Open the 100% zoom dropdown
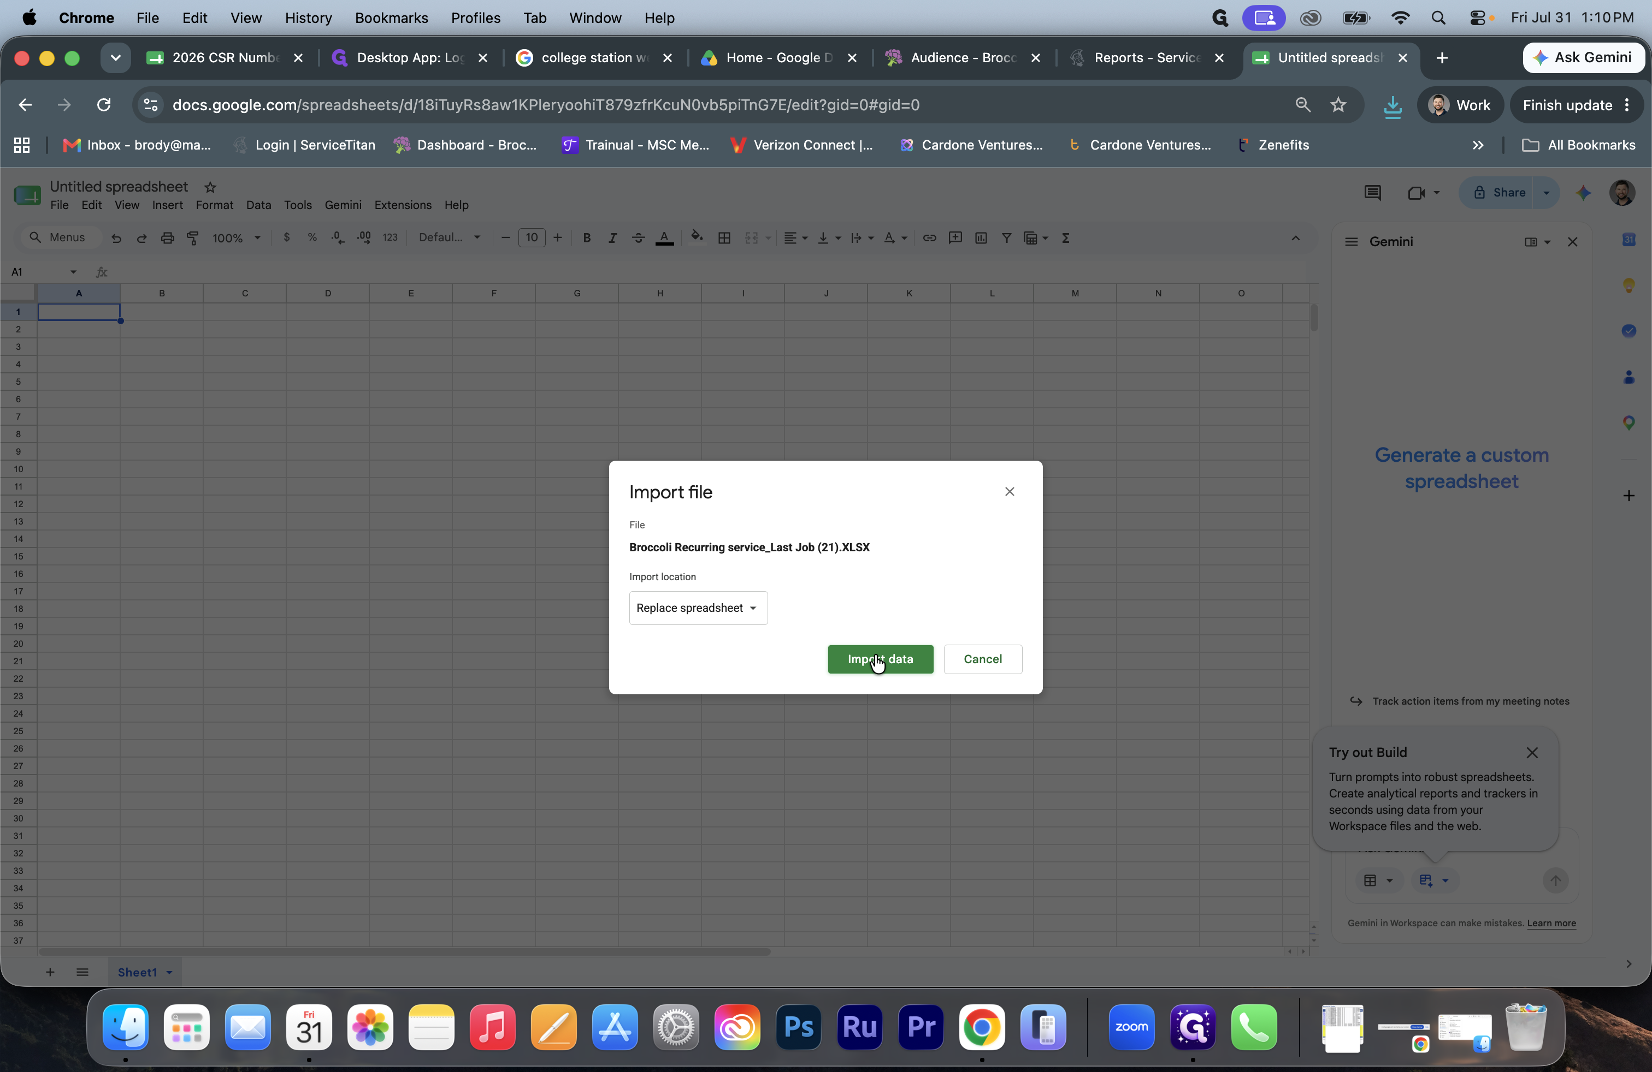The width and height of the screenshot is (1652, 1072). pyautogui.click(x=236, y=238)
